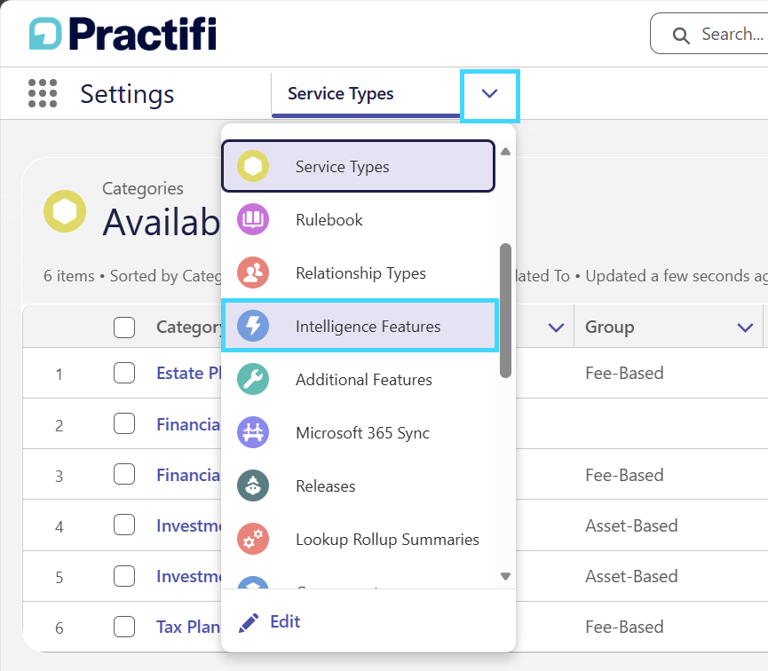Click the search magnifier icon

pyautogui.click(x=681, y=36)
